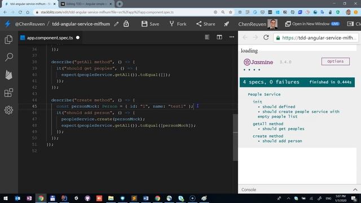The height and width of the screenshot is (203, 361).
Task: Click the Jasmine logo link
Action: 258,62
